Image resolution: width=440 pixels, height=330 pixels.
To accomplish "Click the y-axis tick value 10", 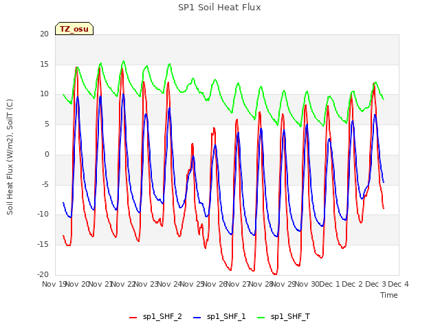I will 44,94.
